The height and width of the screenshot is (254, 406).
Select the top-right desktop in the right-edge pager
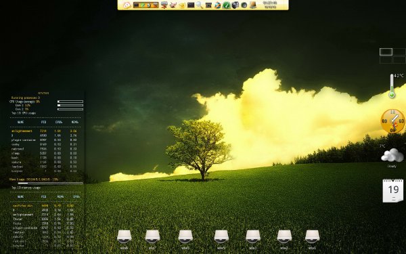coord(399,52)
